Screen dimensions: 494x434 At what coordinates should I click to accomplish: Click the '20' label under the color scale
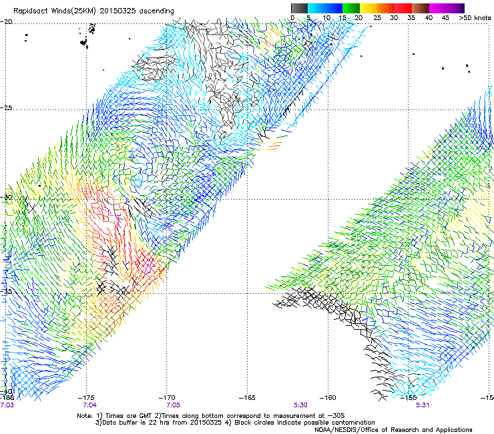pos(358,18)
